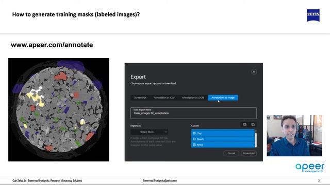Switch to the Annotation as CSV tab
Viewport: 330px width, 185px height.
tap(164, 98)
